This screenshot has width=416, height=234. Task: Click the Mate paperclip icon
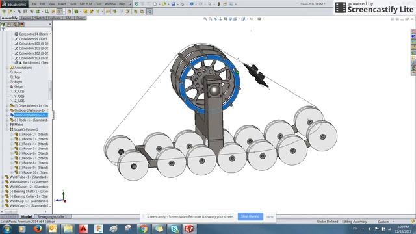19,12
